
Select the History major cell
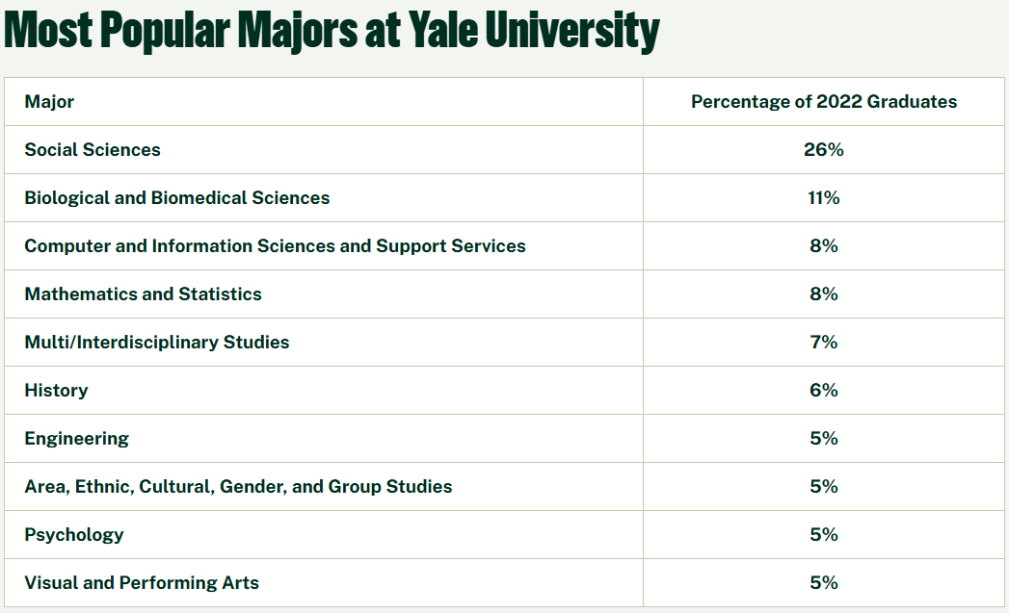click(56, 391)
